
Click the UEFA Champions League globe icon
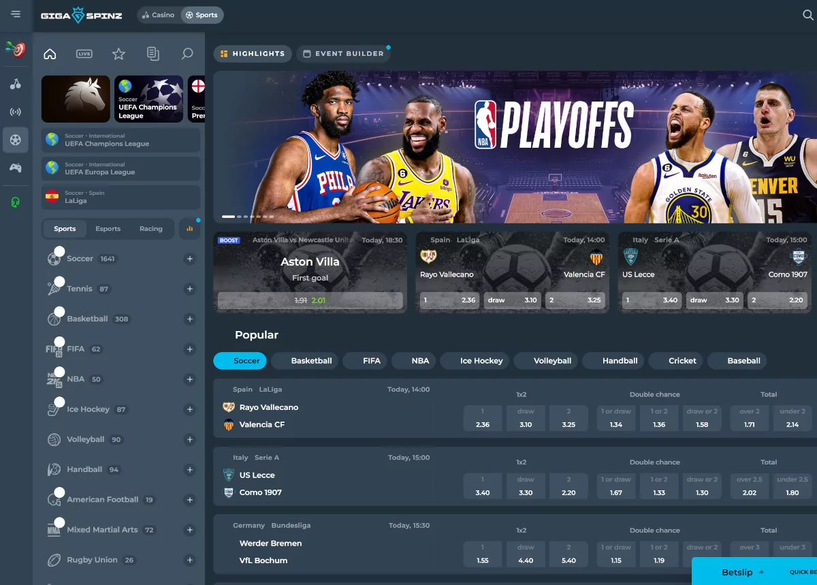coord(52,140)
